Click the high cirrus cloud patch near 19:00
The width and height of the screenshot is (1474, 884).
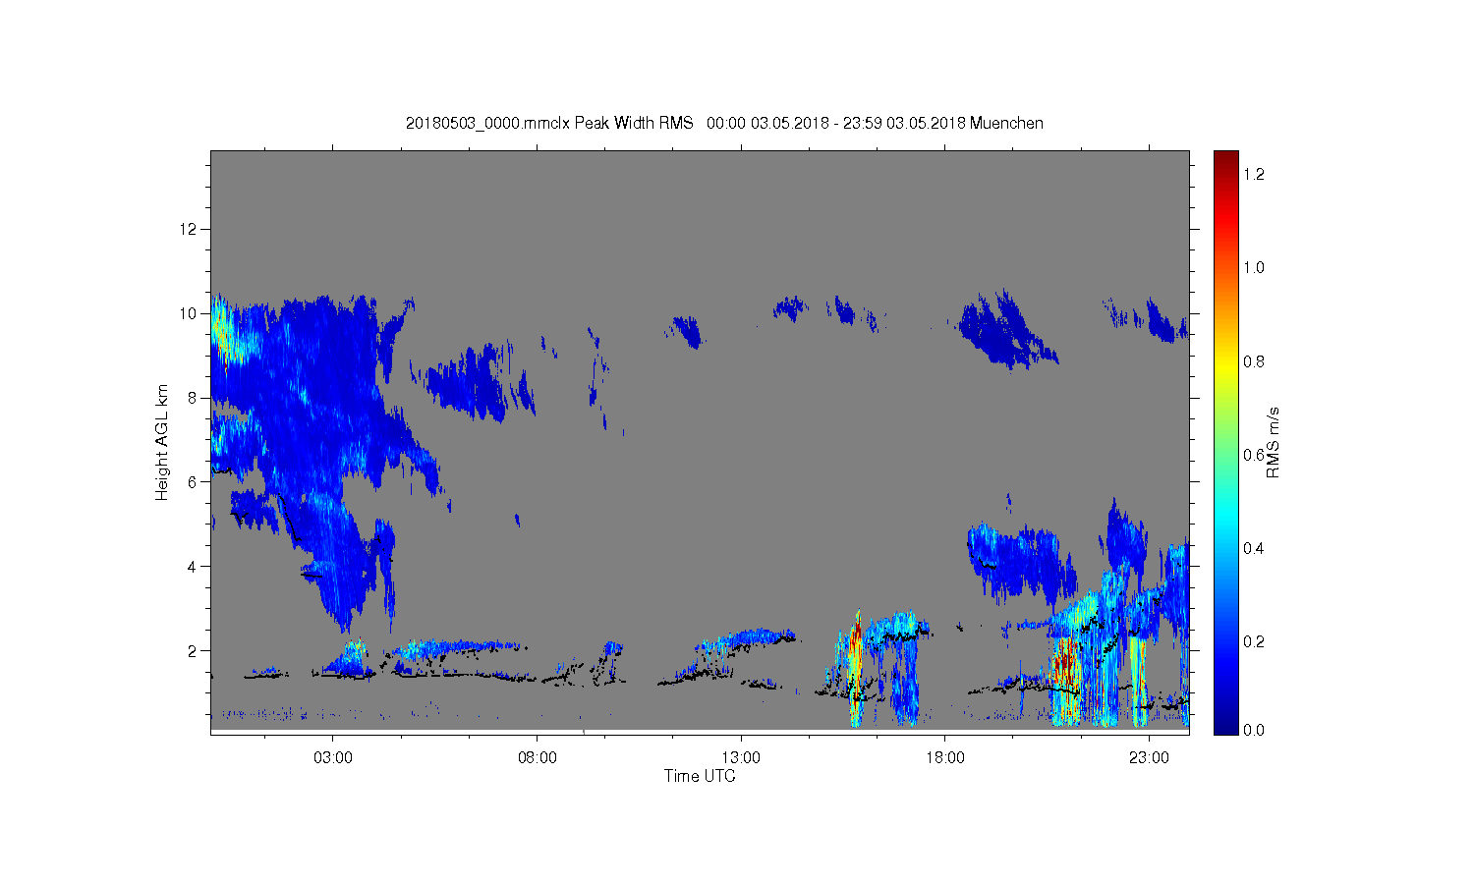1007,329
